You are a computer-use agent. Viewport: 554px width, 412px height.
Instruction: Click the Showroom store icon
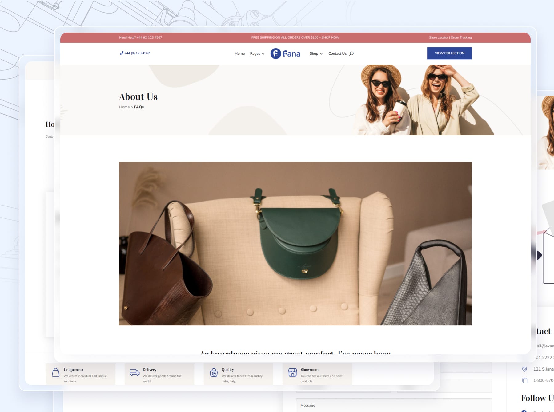[x=292, y=372]
